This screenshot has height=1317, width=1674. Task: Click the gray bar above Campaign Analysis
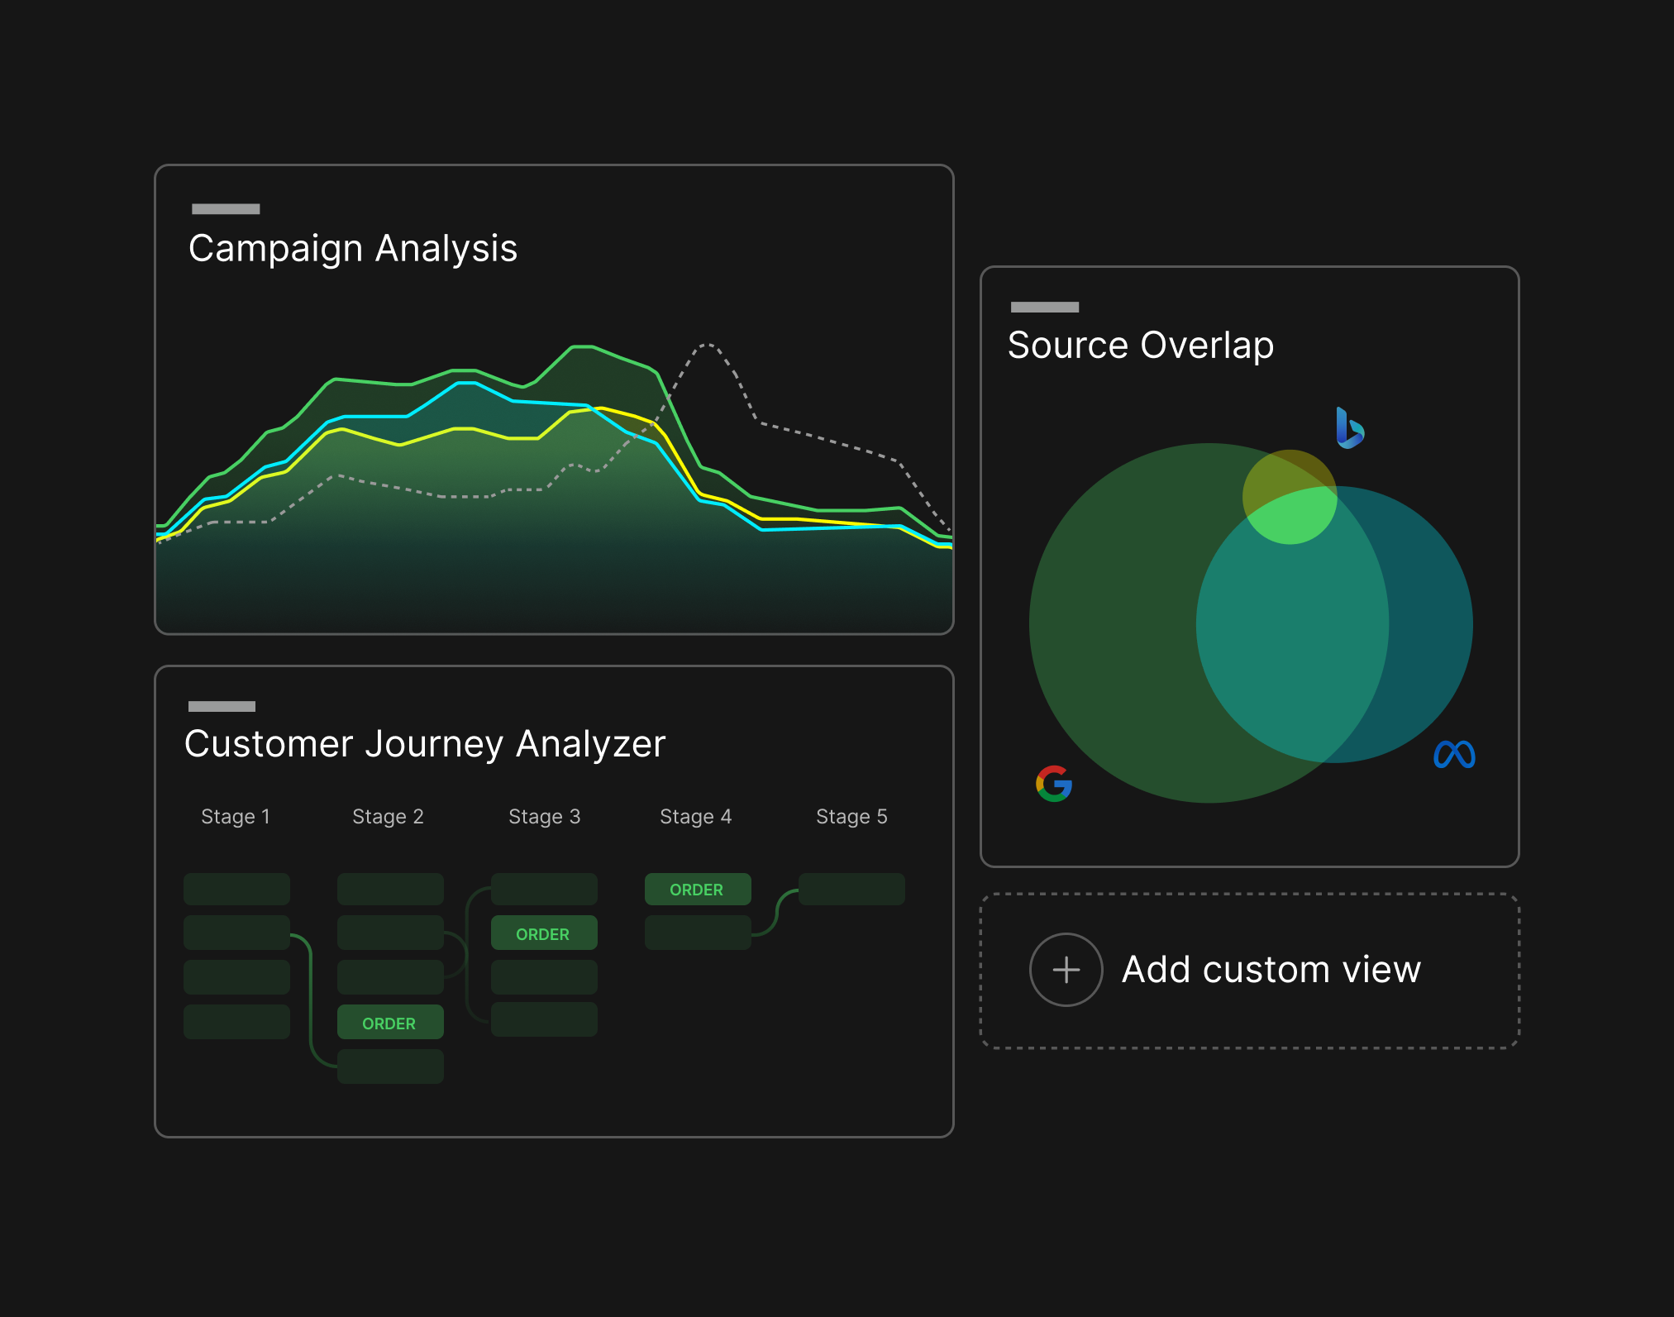click(226, 209)
